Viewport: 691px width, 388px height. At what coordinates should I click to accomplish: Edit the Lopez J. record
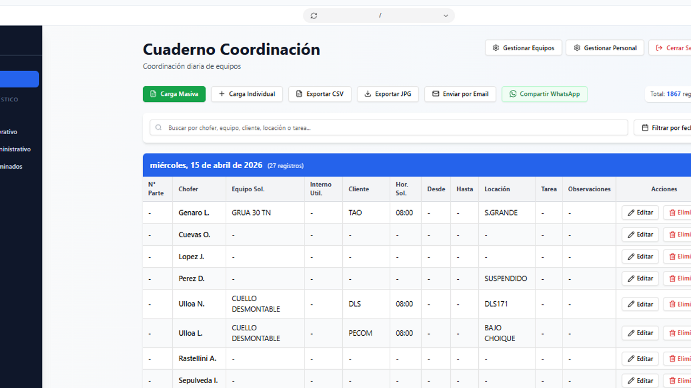[x=640, y=257]
